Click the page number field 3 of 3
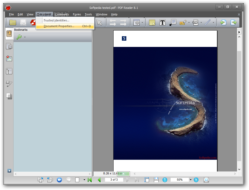This screenshot has height=190, width=249. 114,180
